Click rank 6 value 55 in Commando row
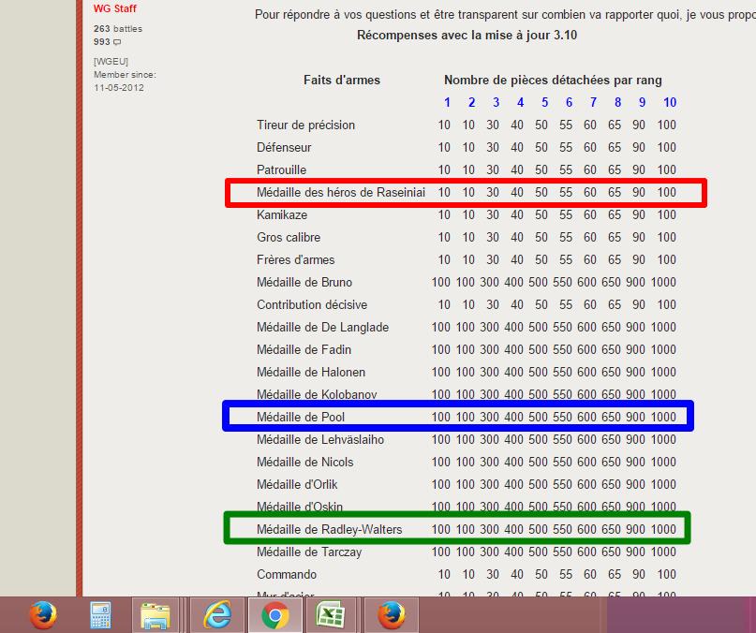The height and width of the screenshot is (633, 756). click(566, 575)
